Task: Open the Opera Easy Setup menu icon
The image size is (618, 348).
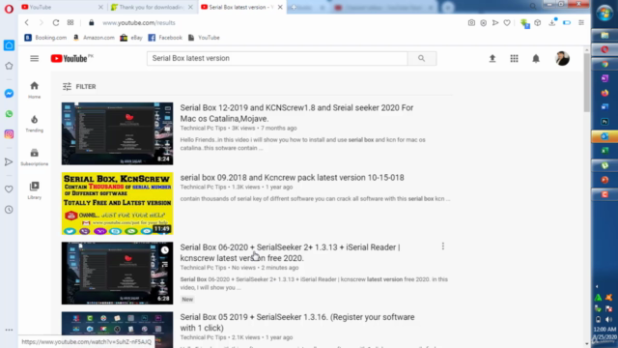Action: 581,22
